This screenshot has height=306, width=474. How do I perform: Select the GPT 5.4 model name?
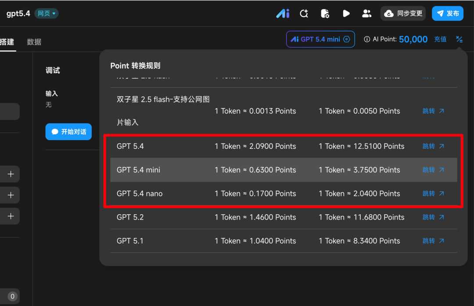pos(130,146)
